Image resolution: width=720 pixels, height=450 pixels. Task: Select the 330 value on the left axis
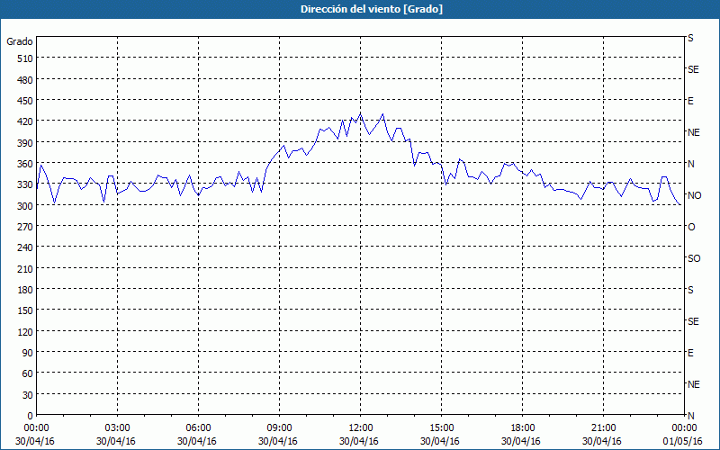tap(26, 184)
